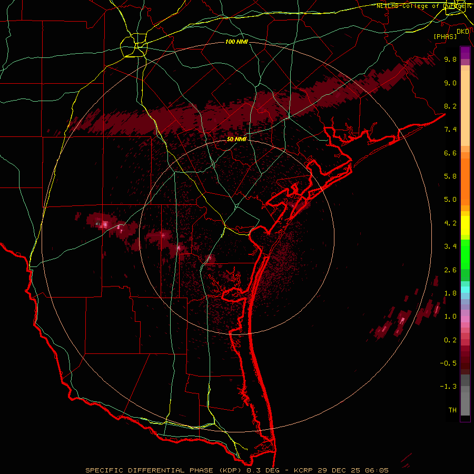Click the "[PHAS]" units label
This screenshot has height=474, width=474.
click(x=445, y=36)
